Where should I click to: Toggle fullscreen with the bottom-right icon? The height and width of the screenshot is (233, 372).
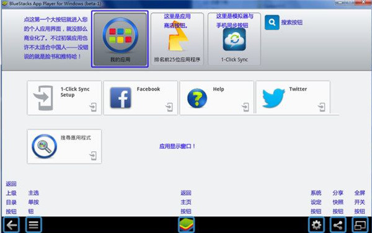[360, 225]
